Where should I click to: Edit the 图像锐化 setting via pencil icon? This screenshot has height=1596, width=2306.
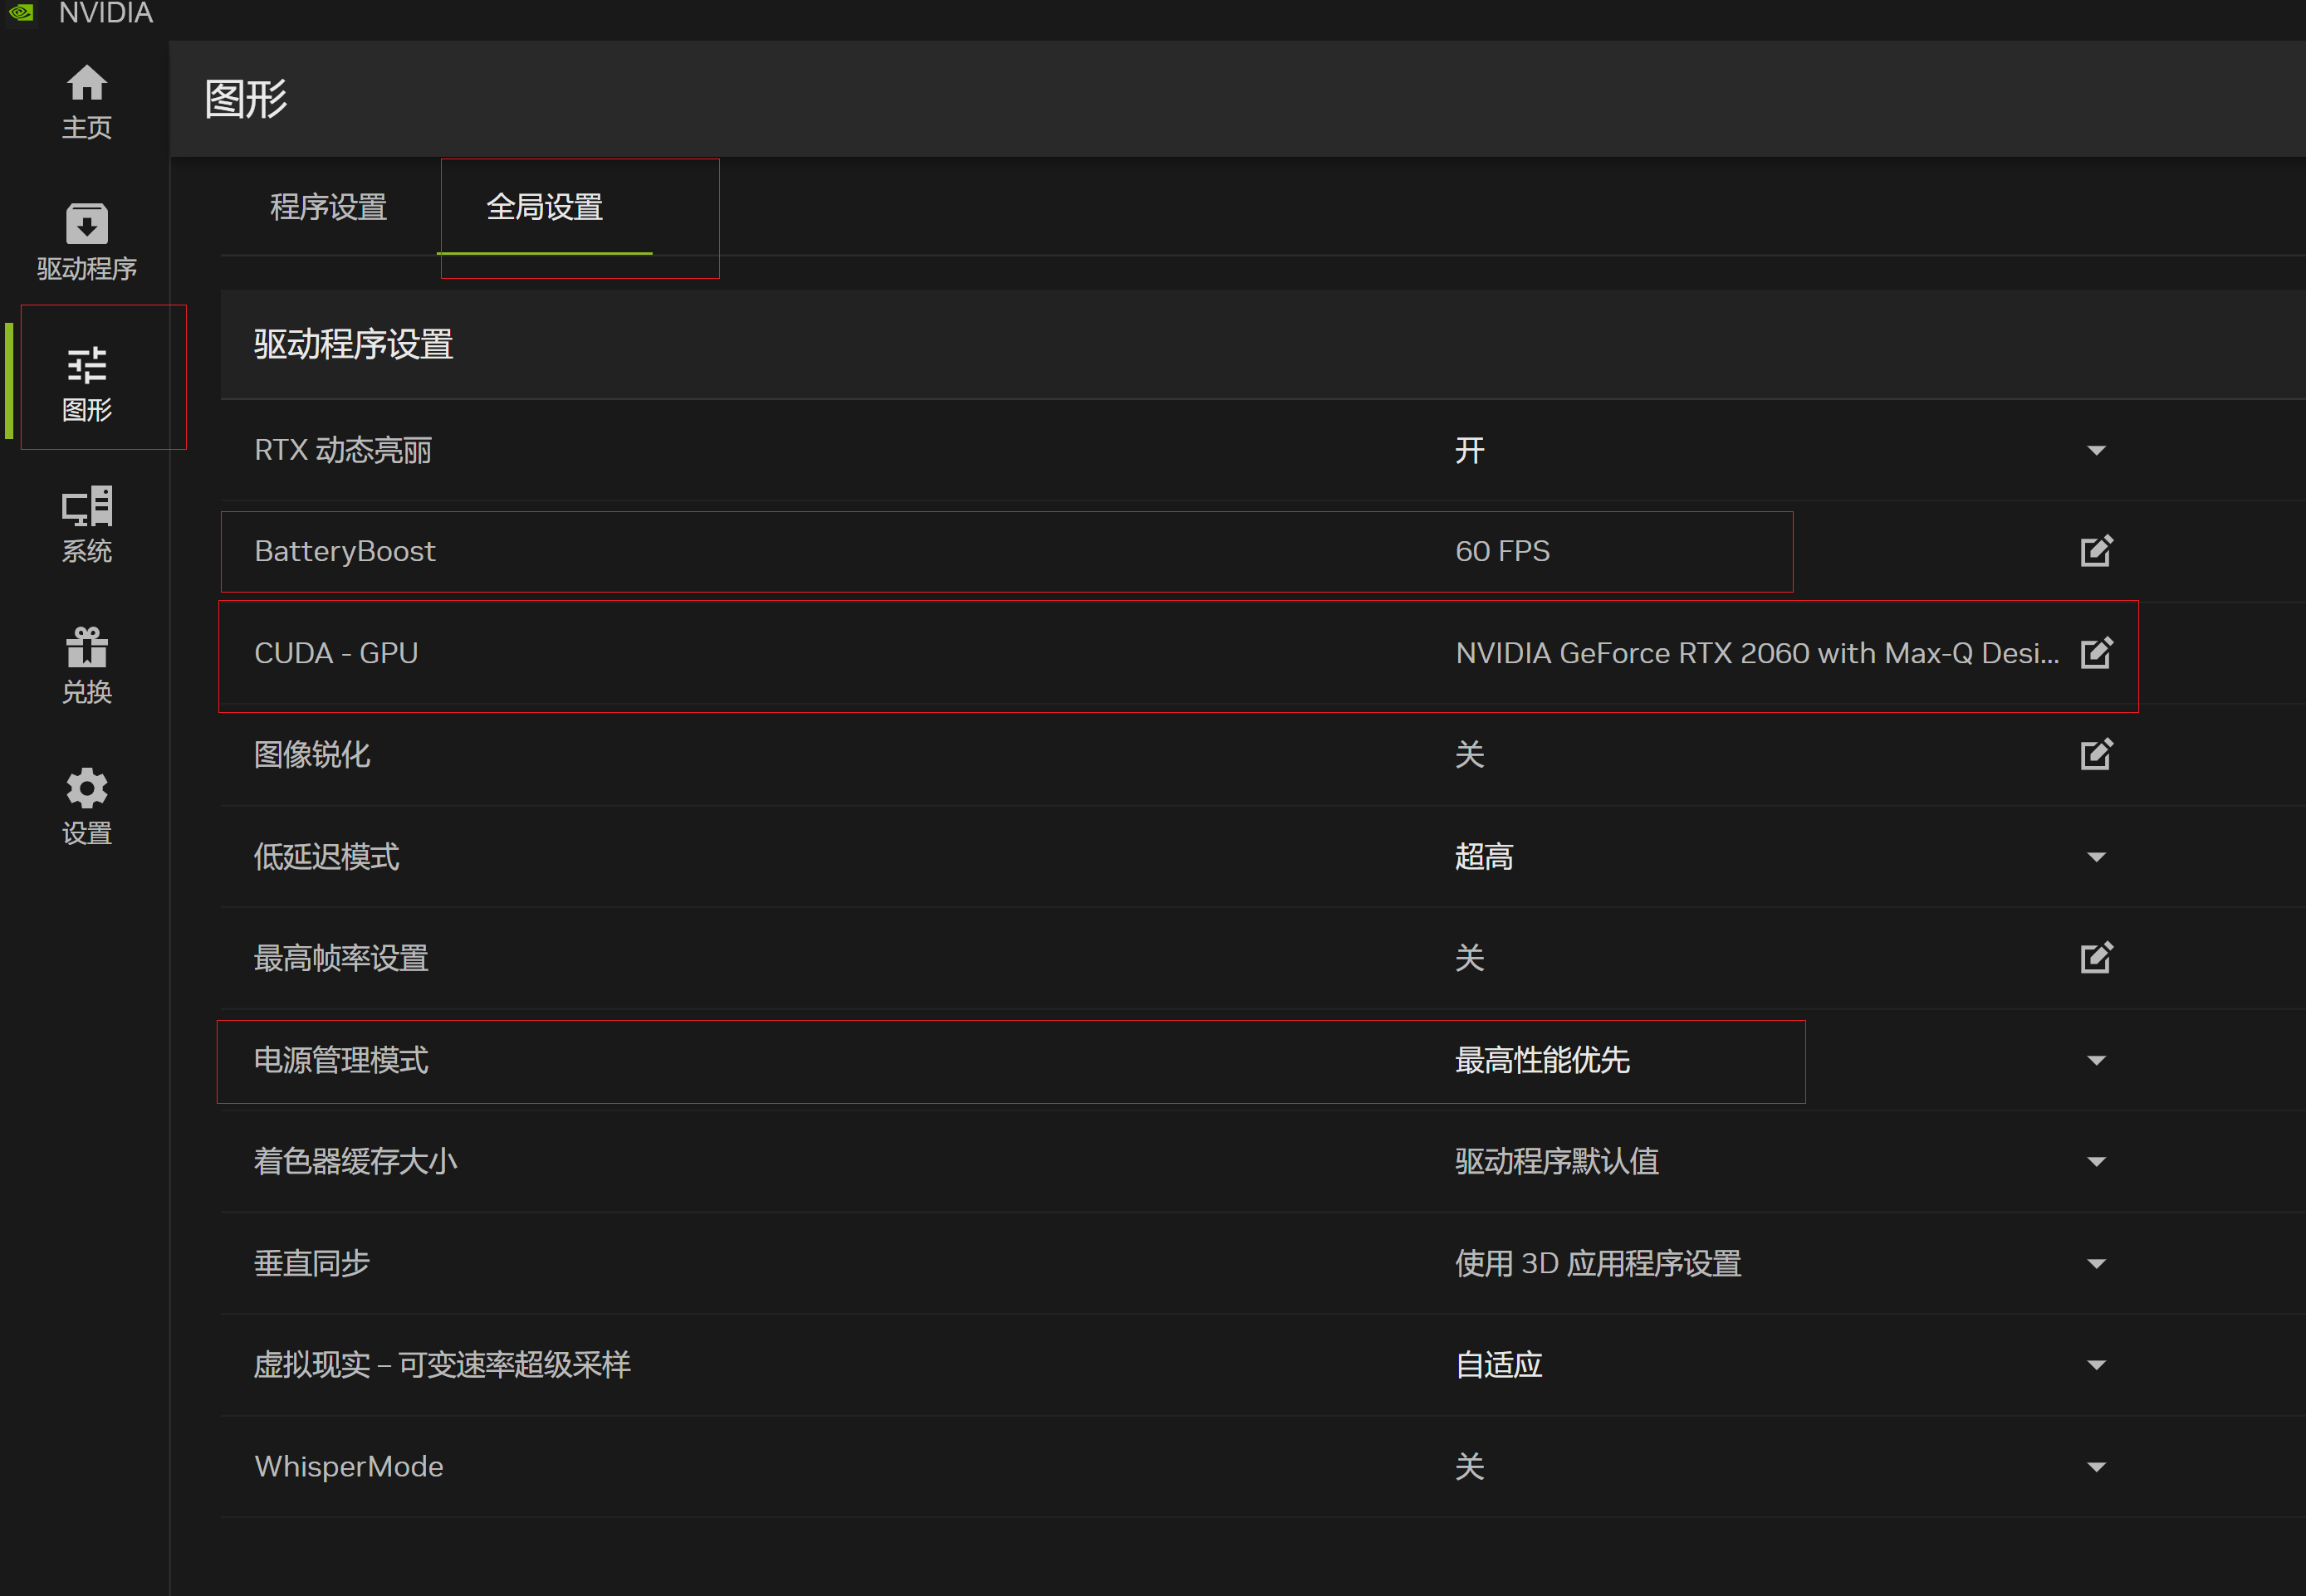[2096, 755]
